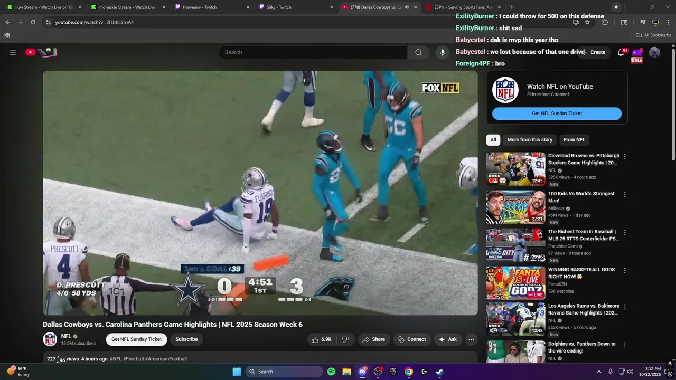
Task: Switch to lluw Stream Kick tab
Action: coord(44,7)
